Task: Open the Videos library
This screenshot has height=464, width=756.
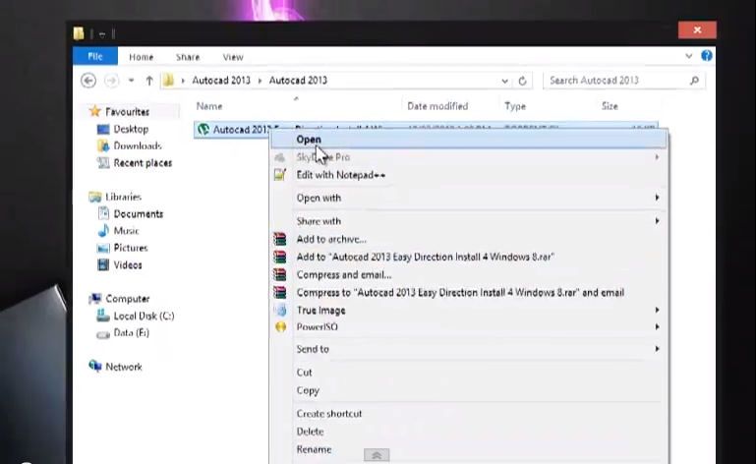Action: [128, 264]
